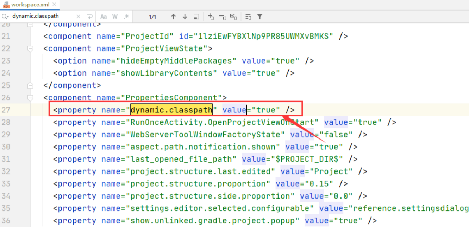469x227 pixels.
Task: Collapse the ProjectViewState component fold
Action: click(x=30, y=48)
